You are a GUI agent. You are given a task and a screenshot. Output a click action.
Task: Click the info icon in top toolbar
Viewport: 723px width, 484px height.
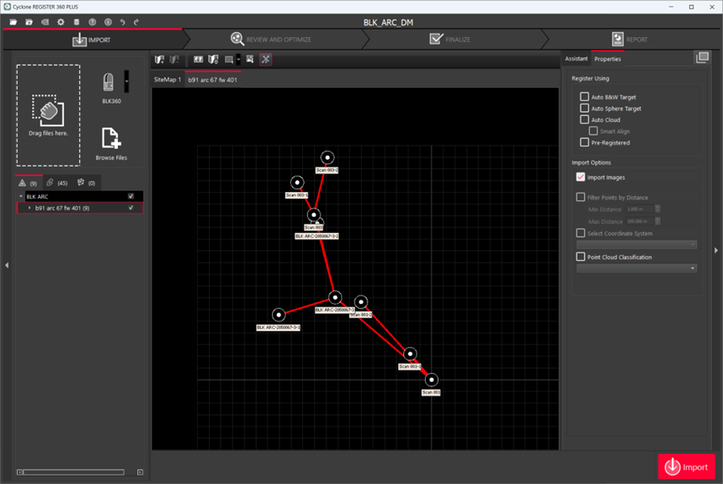[108, 21]
